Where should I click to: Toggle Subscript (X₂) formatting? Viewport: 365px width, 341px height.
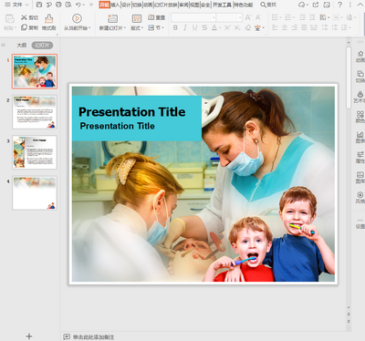(x=237, y=27)
